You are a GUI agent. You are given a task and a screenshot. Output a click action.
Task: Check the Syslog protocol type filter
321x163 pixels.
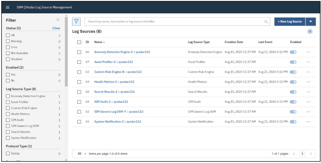click(8, 153)
